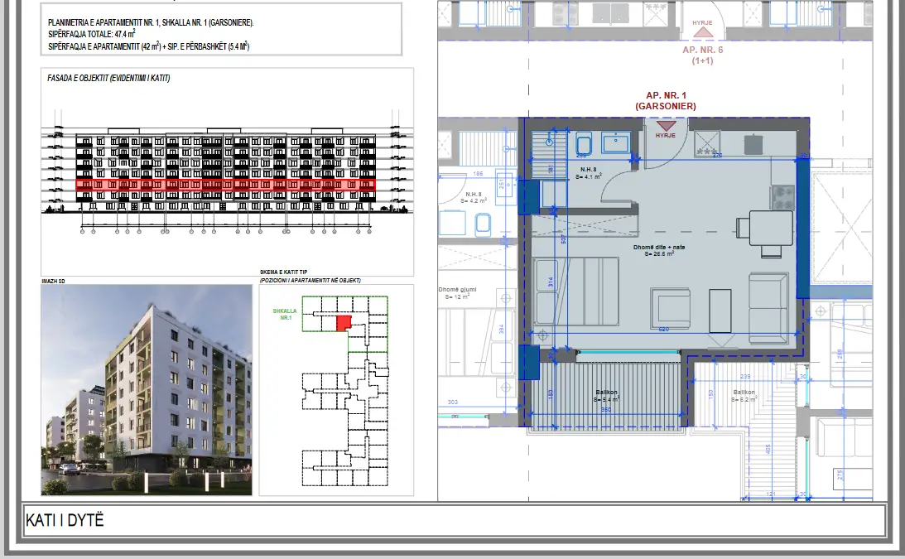
Task: Click the bathroom washbasin symbol in AP. NR. 1
Action: (615, 142)
